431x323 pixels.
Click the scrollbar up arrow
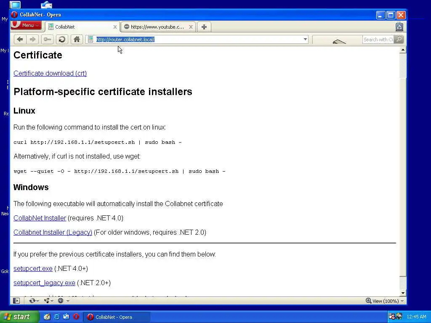403,50
